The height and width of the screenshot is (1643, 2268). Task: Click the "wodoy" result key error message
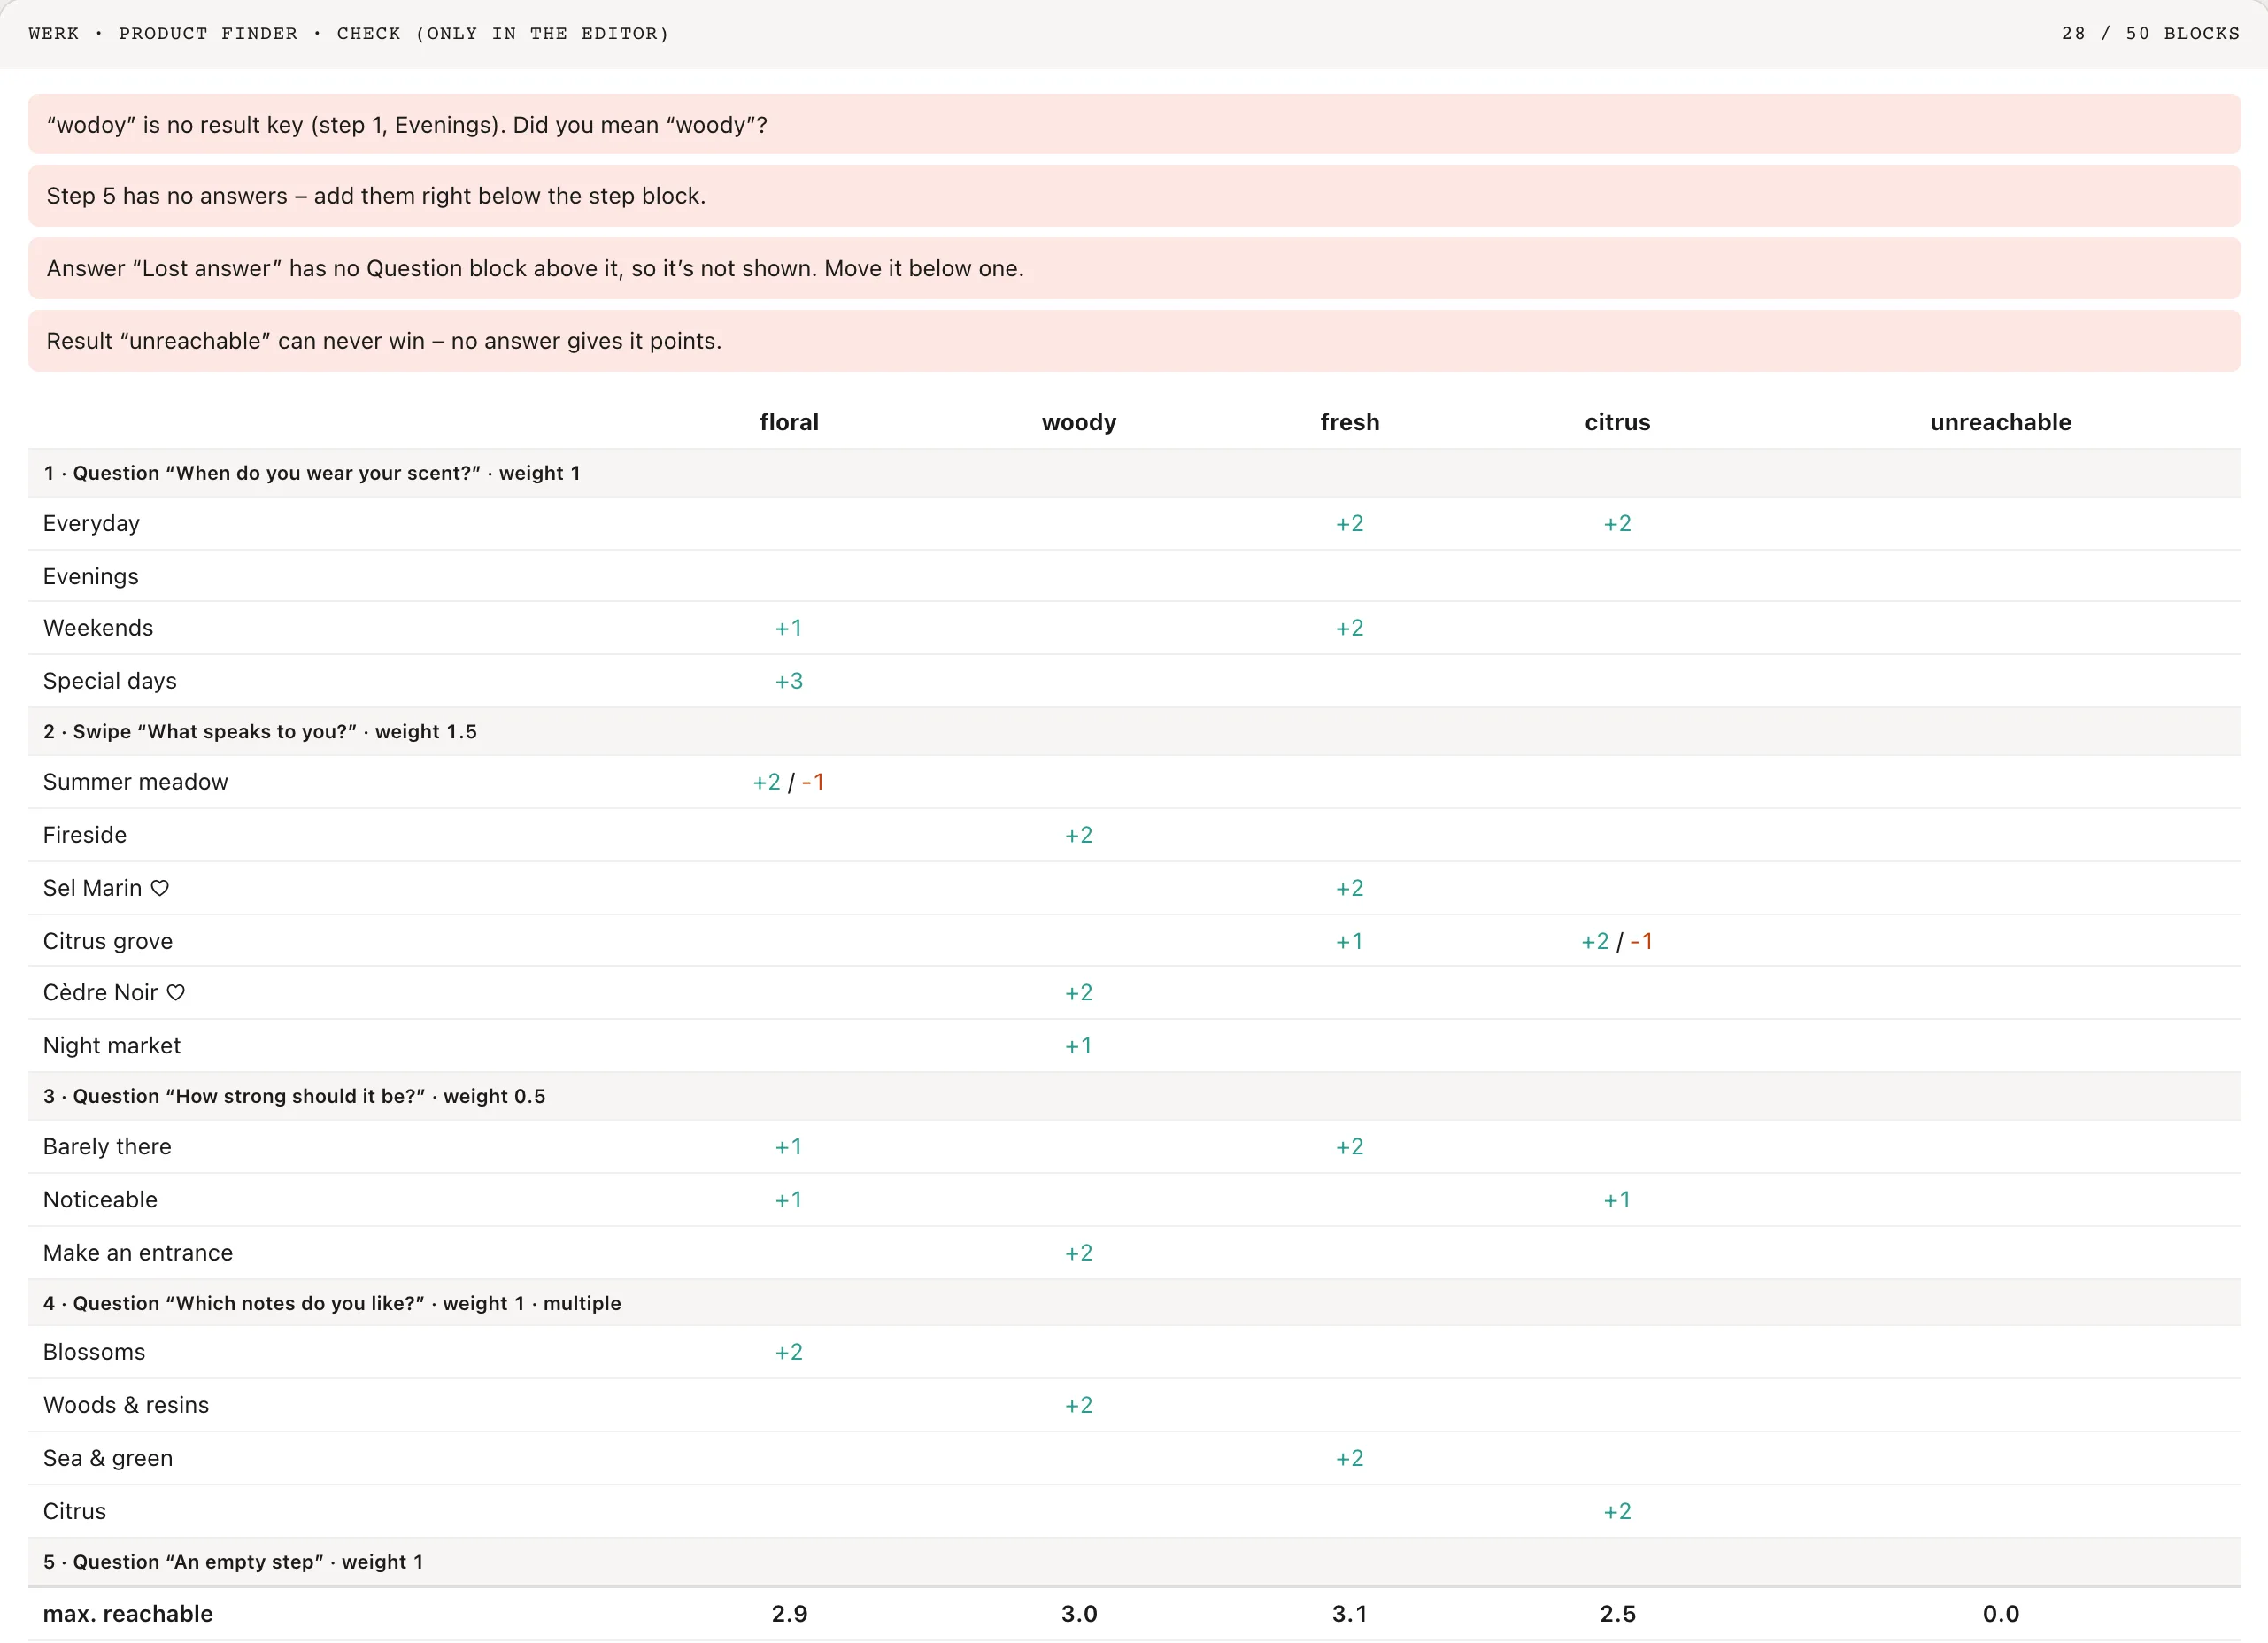click(1134, 124)
